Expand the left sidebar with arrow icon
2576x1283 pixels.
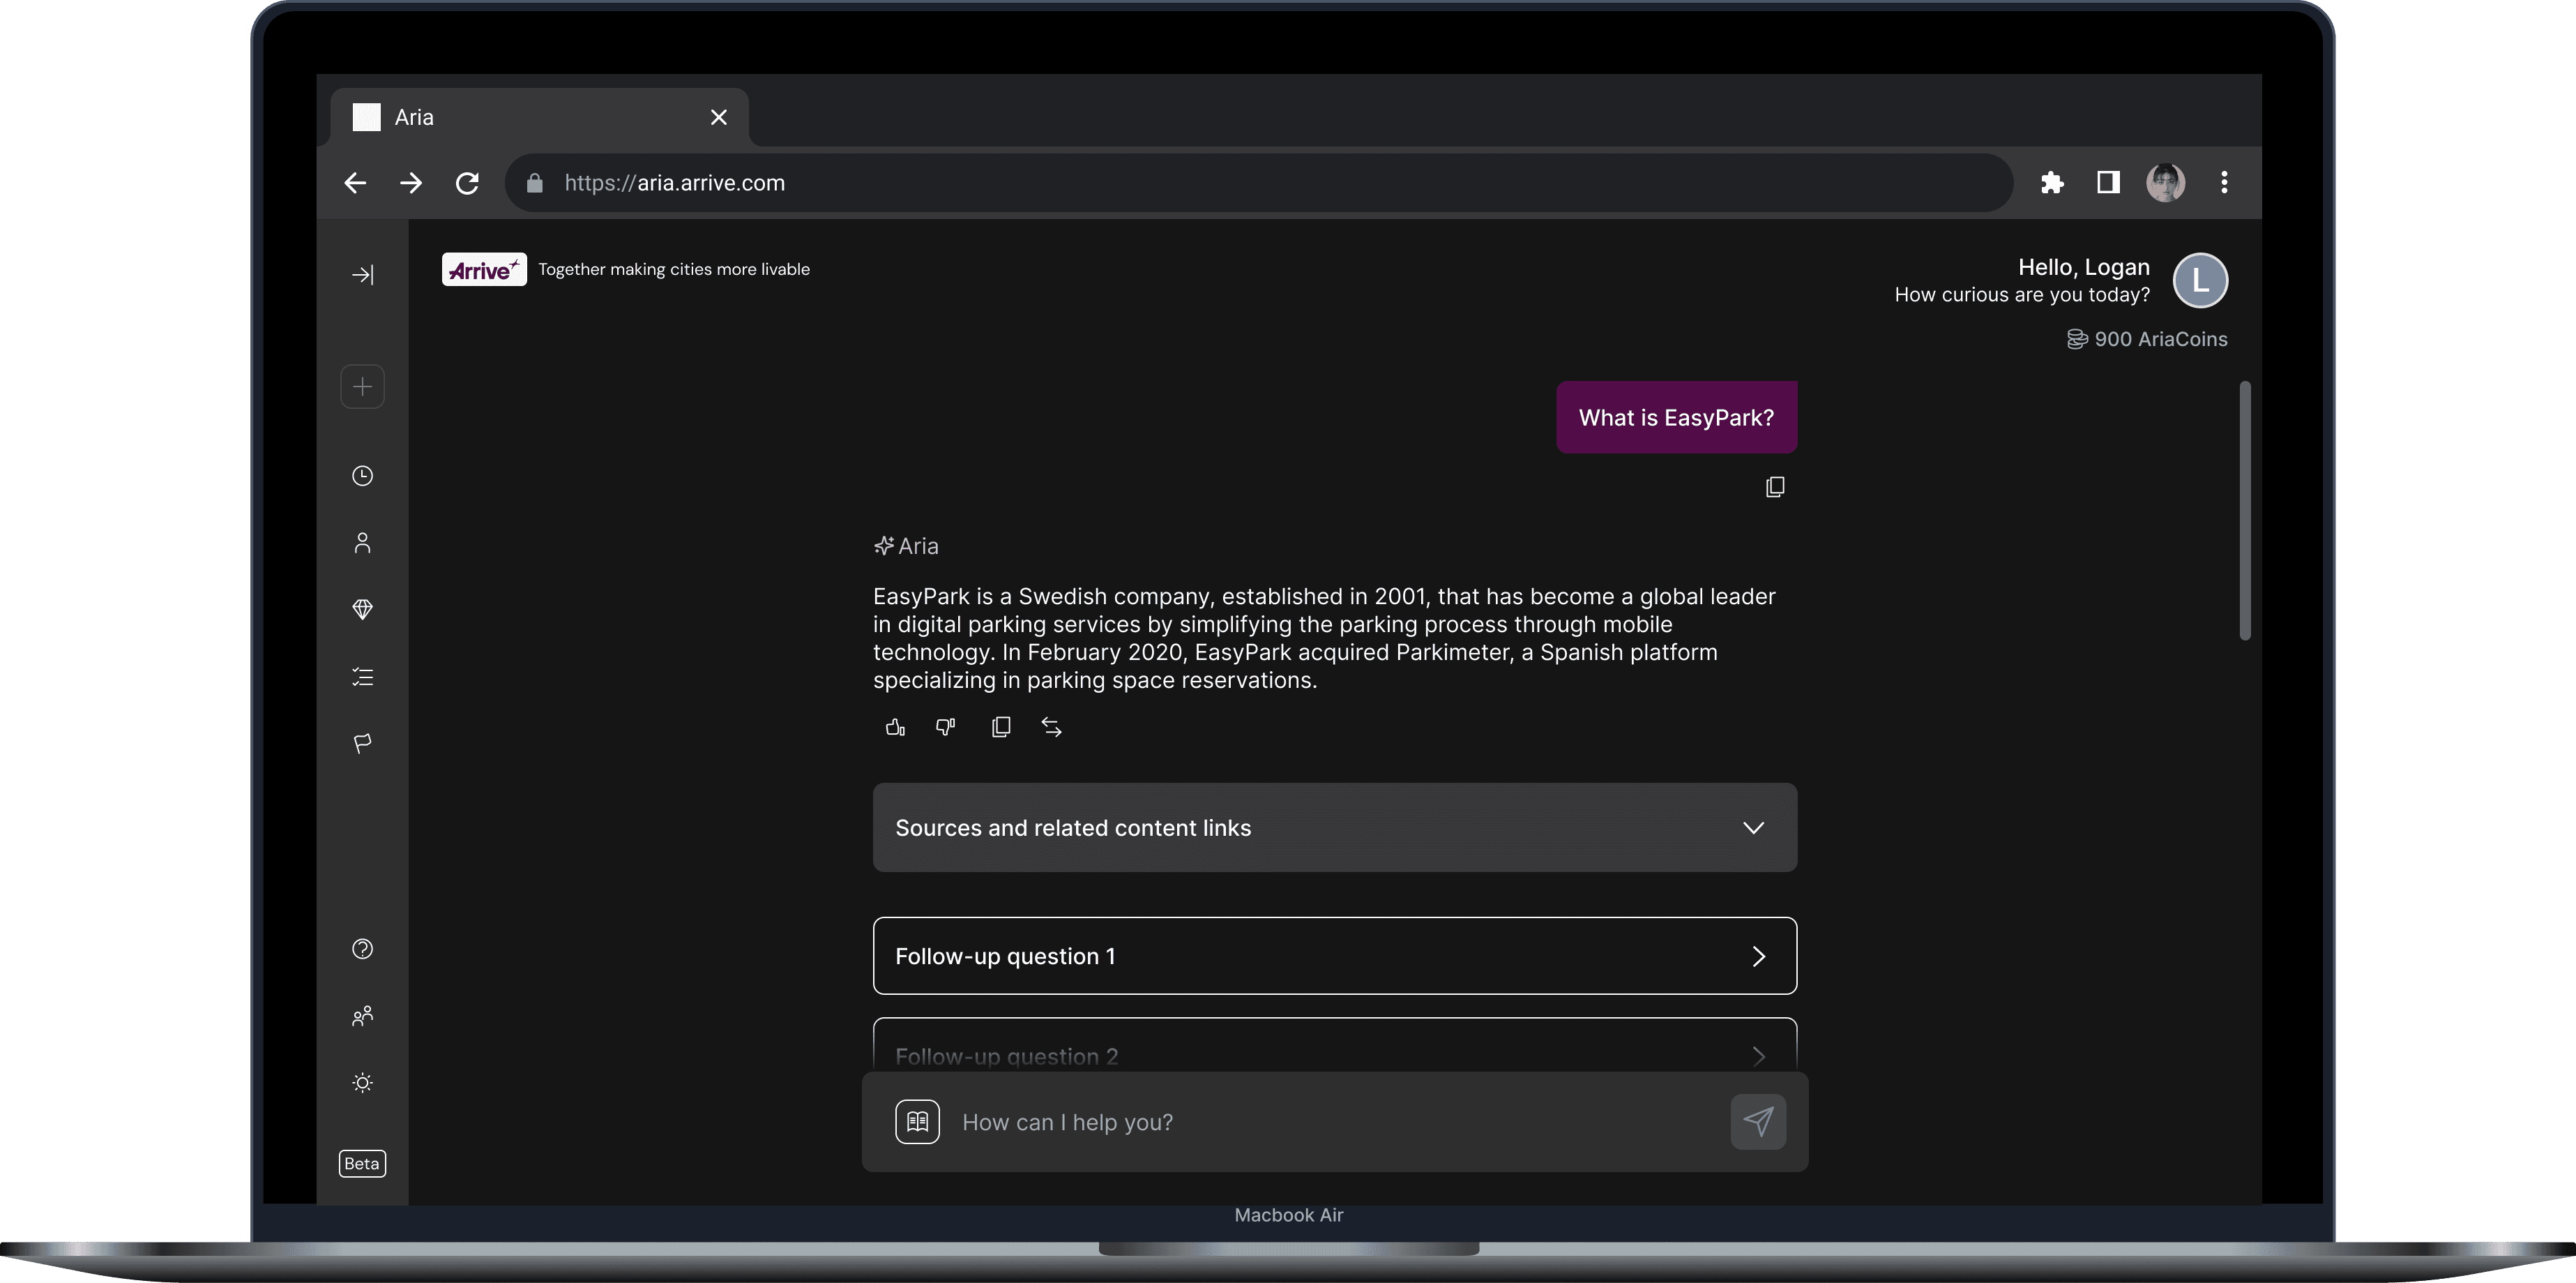363,275
